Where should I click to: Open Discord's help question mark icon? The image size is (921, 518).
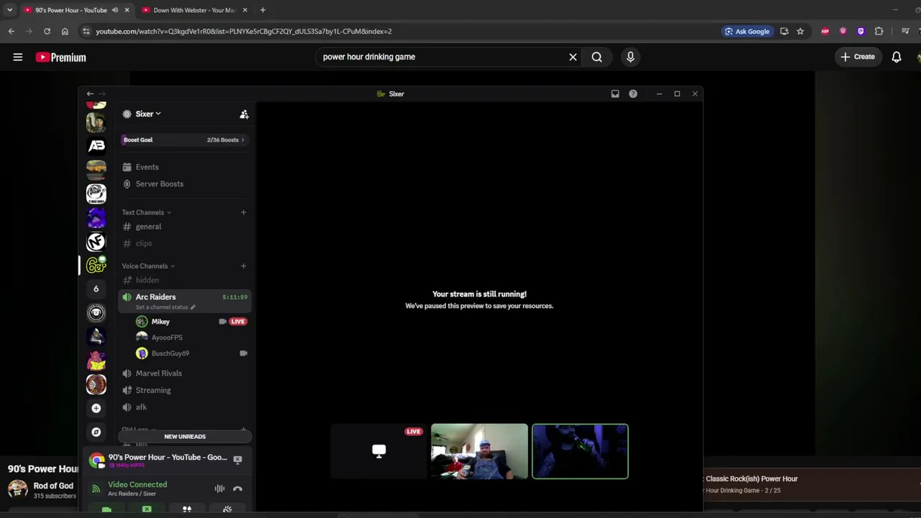[x=633, y=94]
